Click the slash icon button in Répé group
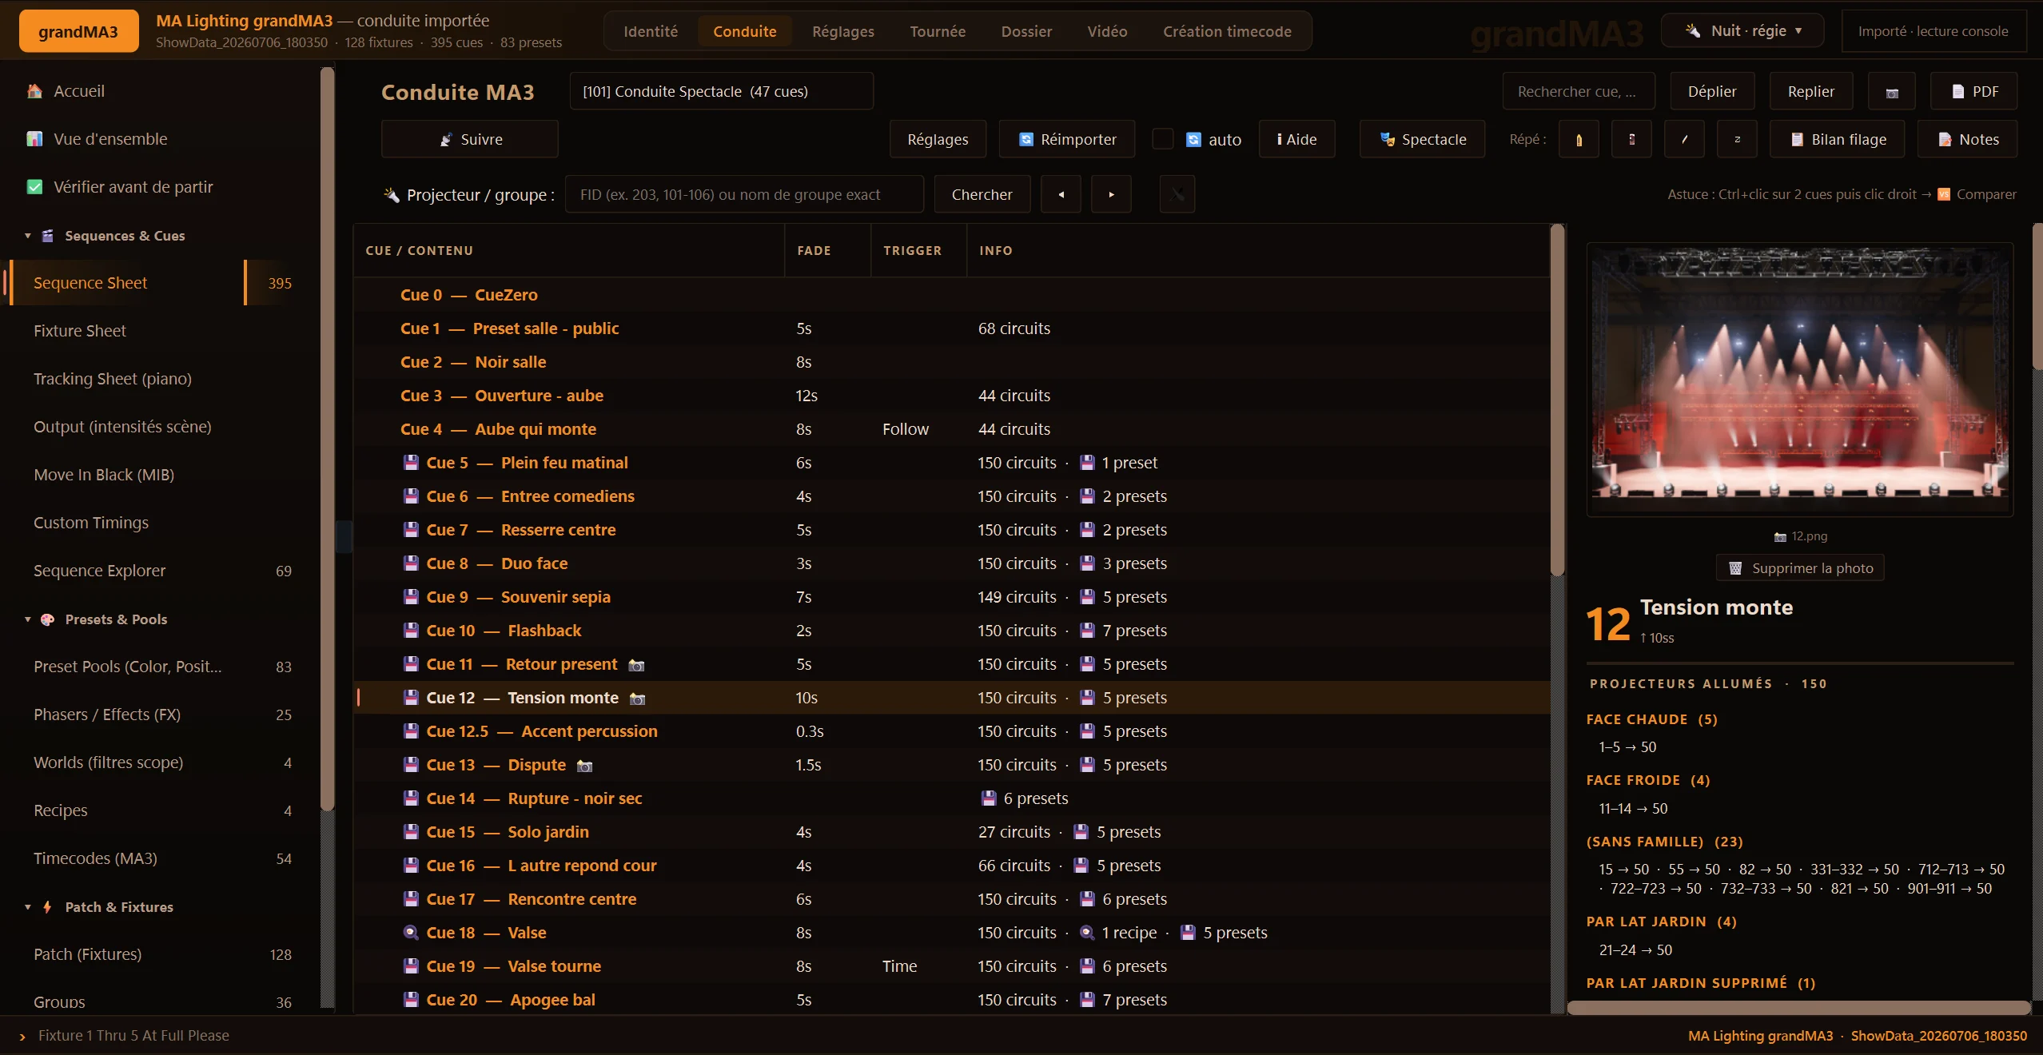The width and height of the screenshot is (2043, 1055). (1684, 140)
